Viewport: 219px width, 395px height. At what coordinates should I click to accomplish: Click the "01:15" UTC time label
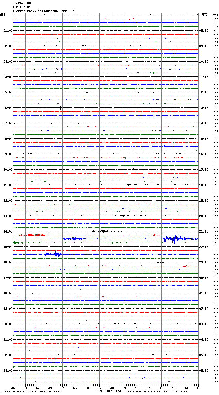(204, 293)
